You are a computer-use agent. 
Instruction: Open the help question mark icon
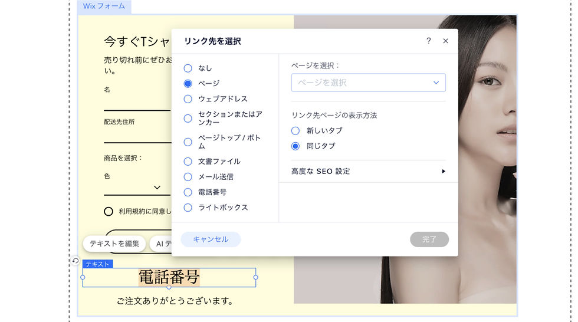pos(428,41)
